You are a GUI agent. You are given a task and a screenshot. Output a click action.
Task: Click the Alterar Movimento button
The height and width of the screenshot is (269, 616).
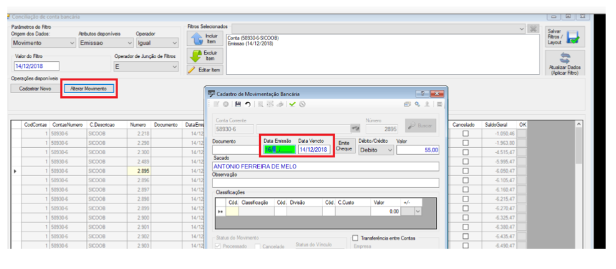pos(88,89)
